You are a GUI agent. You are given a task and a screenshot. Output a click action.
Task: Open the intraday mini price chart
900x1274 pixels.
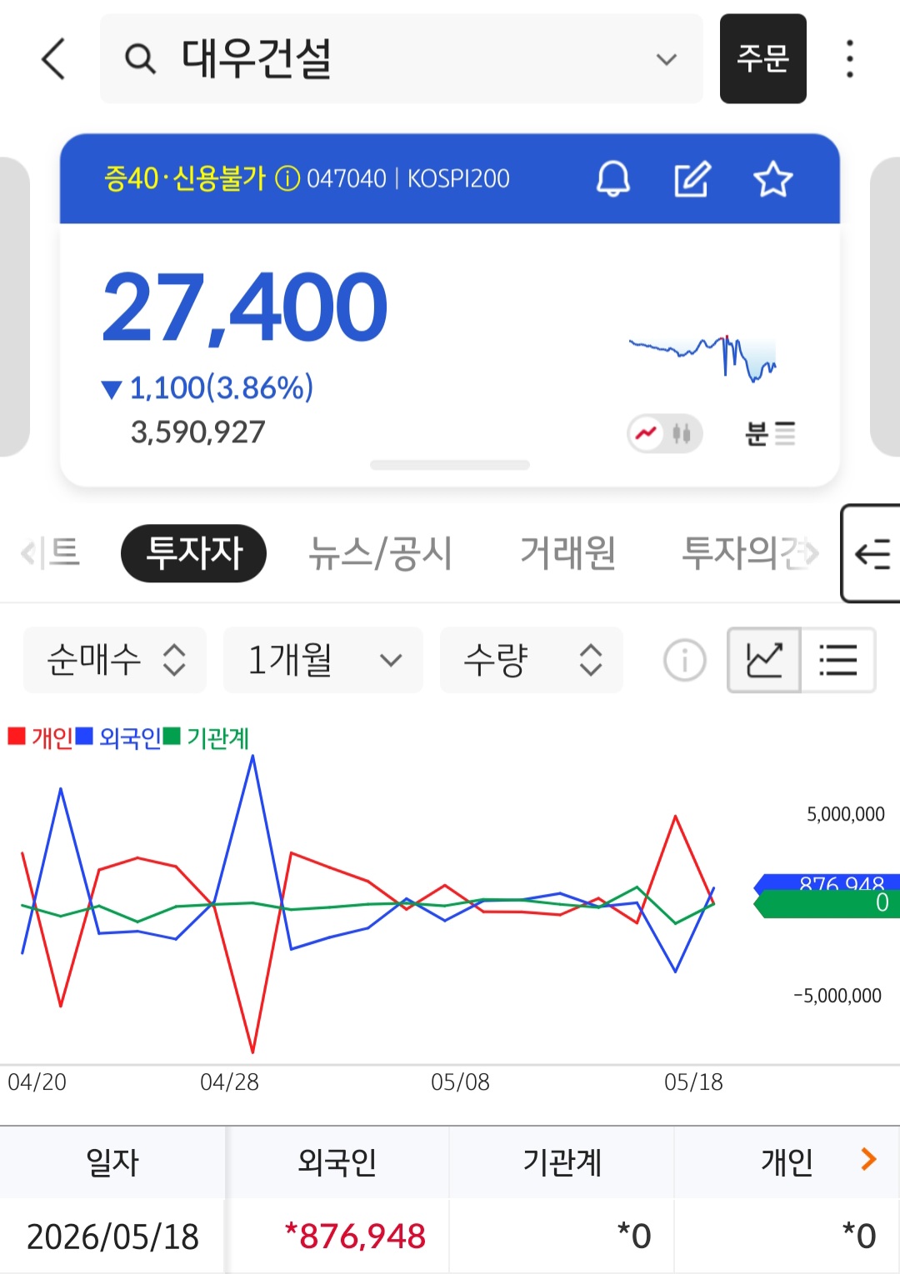702,357
